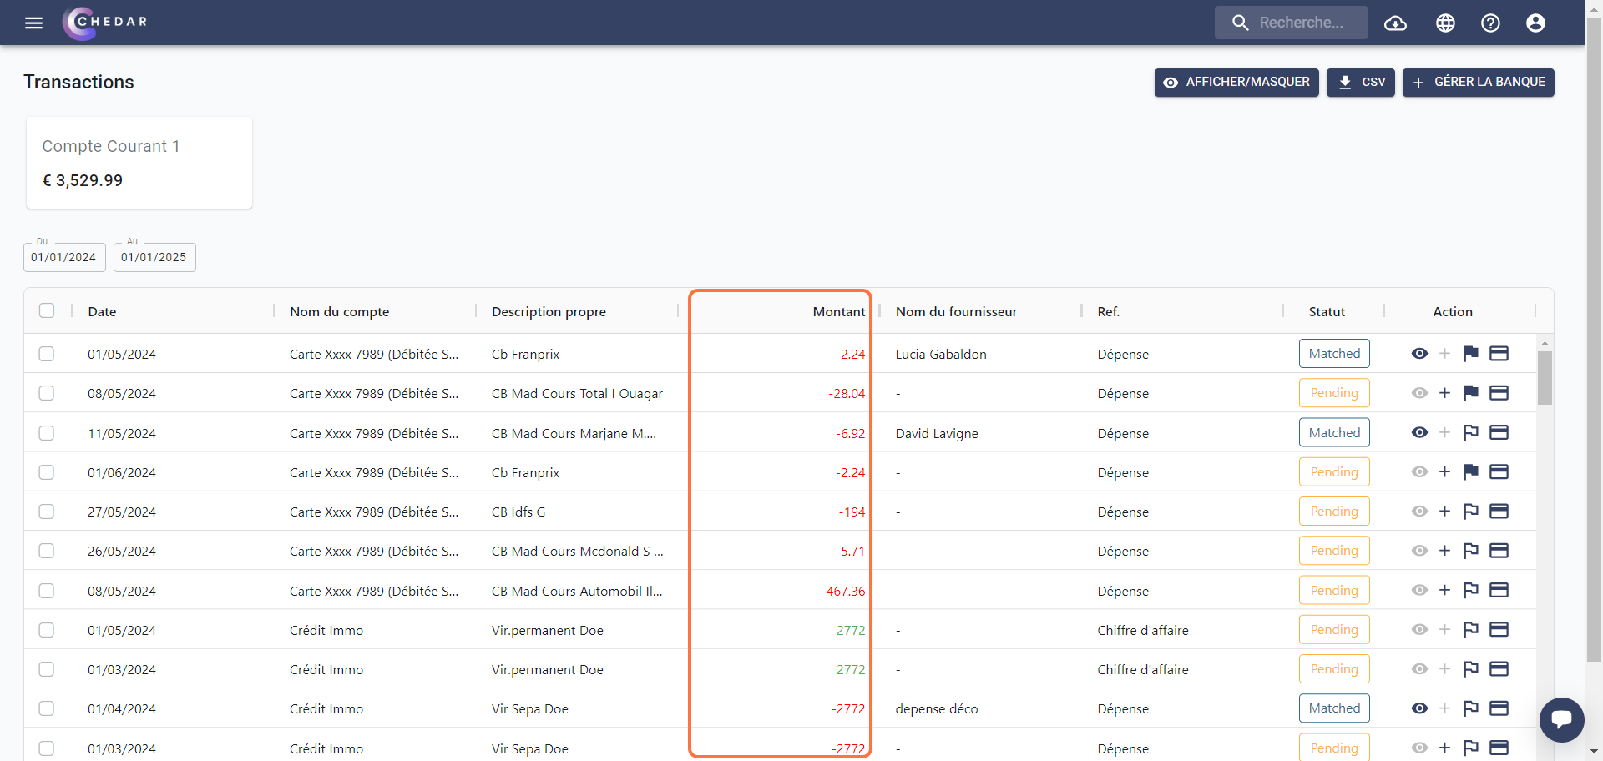Tick the select-all header checkbox

[x=47, y=310]
